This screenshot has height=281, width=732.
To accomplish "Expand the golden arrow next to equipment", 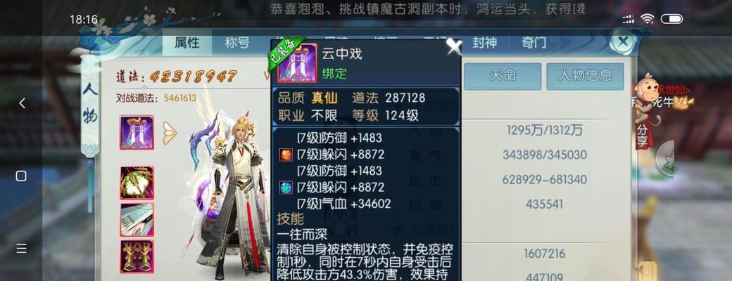I will pos(170,133).
